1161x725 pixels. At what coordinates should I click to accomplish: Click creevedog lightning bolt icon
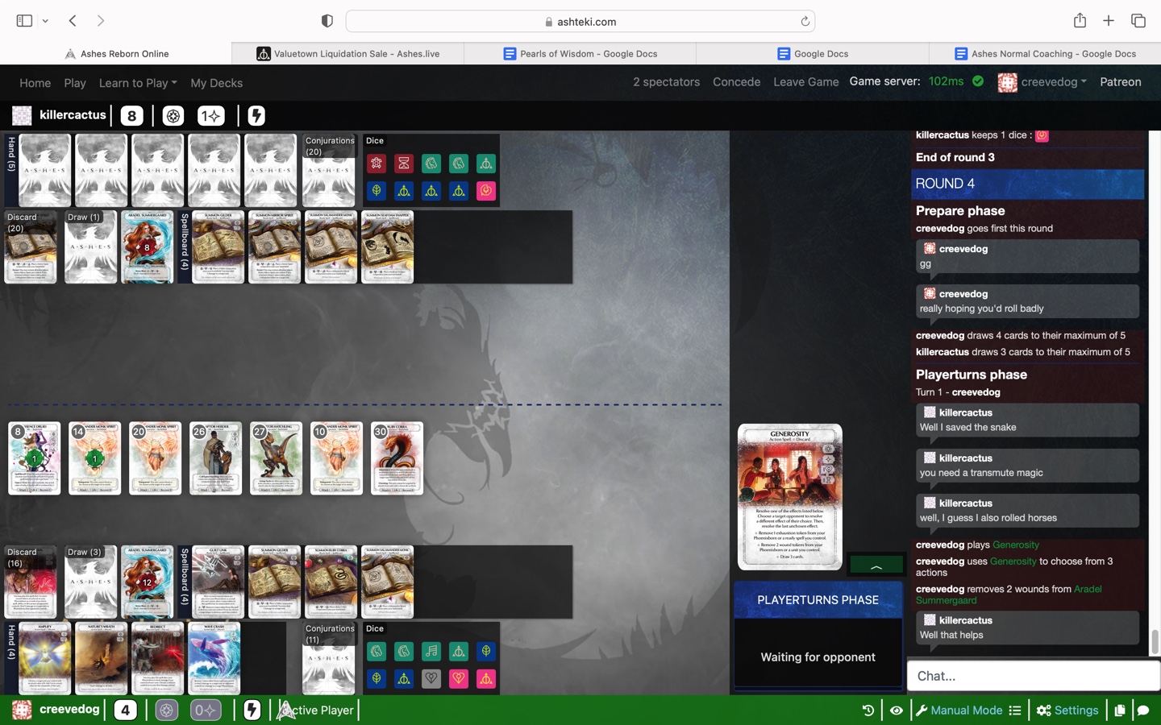click(252, 710)
